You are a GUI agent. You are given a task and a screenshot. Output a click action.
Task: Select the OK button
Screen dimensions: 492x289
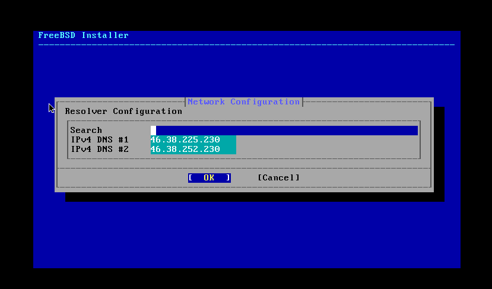[210, 178]
